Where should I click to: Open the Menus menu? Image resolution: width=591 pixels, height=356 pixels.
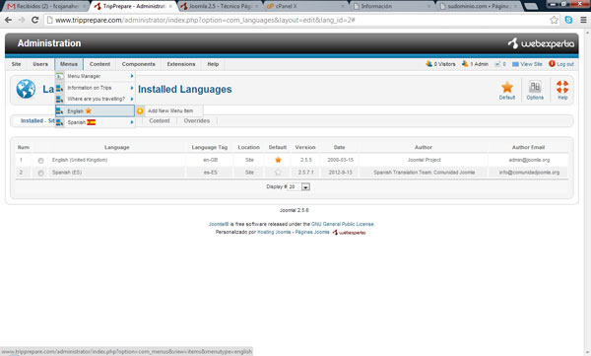click(x=69, y=64)
